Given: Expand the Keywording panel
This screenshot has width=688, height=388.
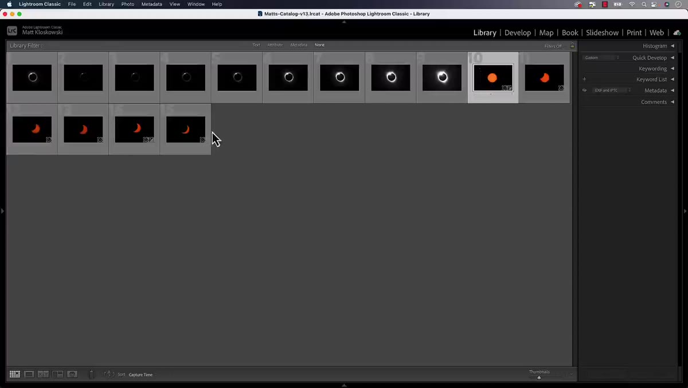Looking at the screenshot, I should pyautogui.click(x=656, y=68).
